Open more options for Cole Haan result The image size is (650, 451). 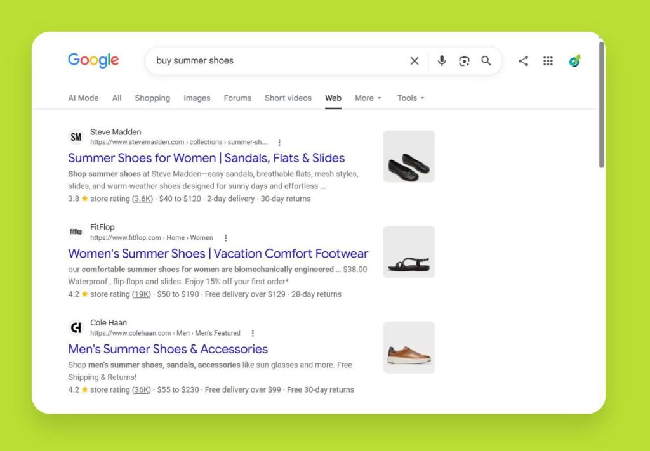[253, 333]
